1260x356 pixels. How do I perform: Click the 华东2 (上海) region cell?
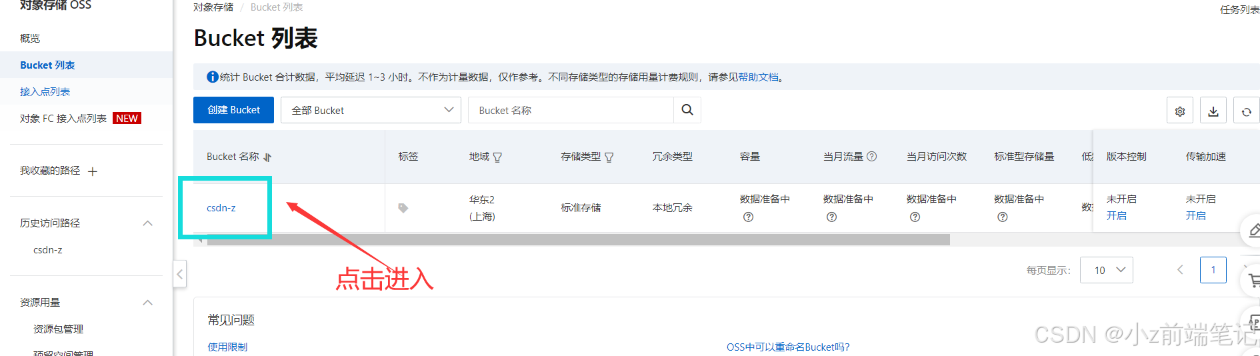482,208
